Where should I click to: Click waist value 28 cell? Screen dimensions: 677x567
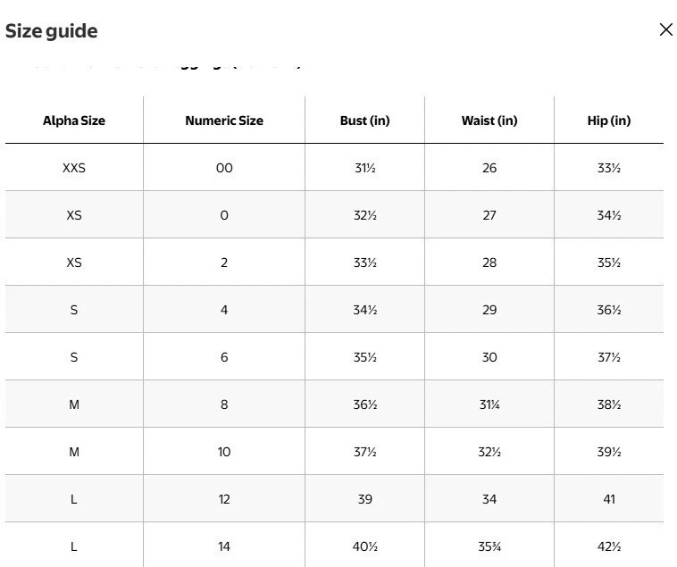click(x=489, y=263)
